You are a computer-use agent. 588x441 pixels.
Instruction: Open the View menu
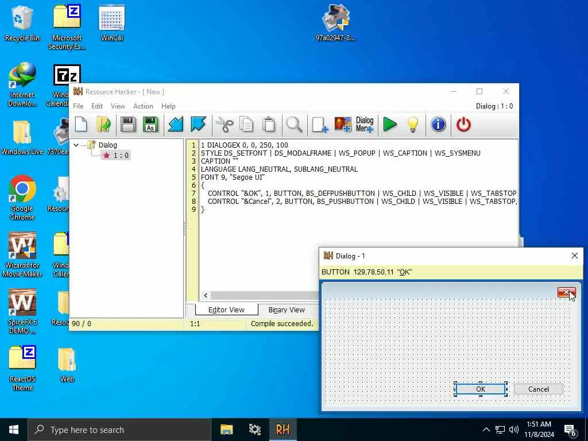pos(118,106)
